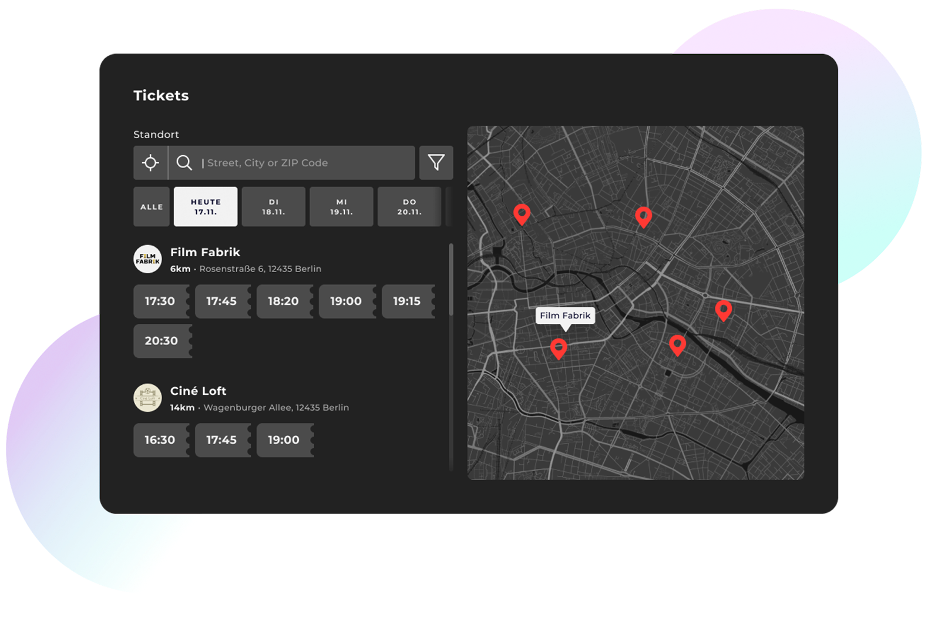The height and width of the screenshot is (617, 938).
Task: Click the Film Fabrik cinema logo
Action: tap(147, 259)
